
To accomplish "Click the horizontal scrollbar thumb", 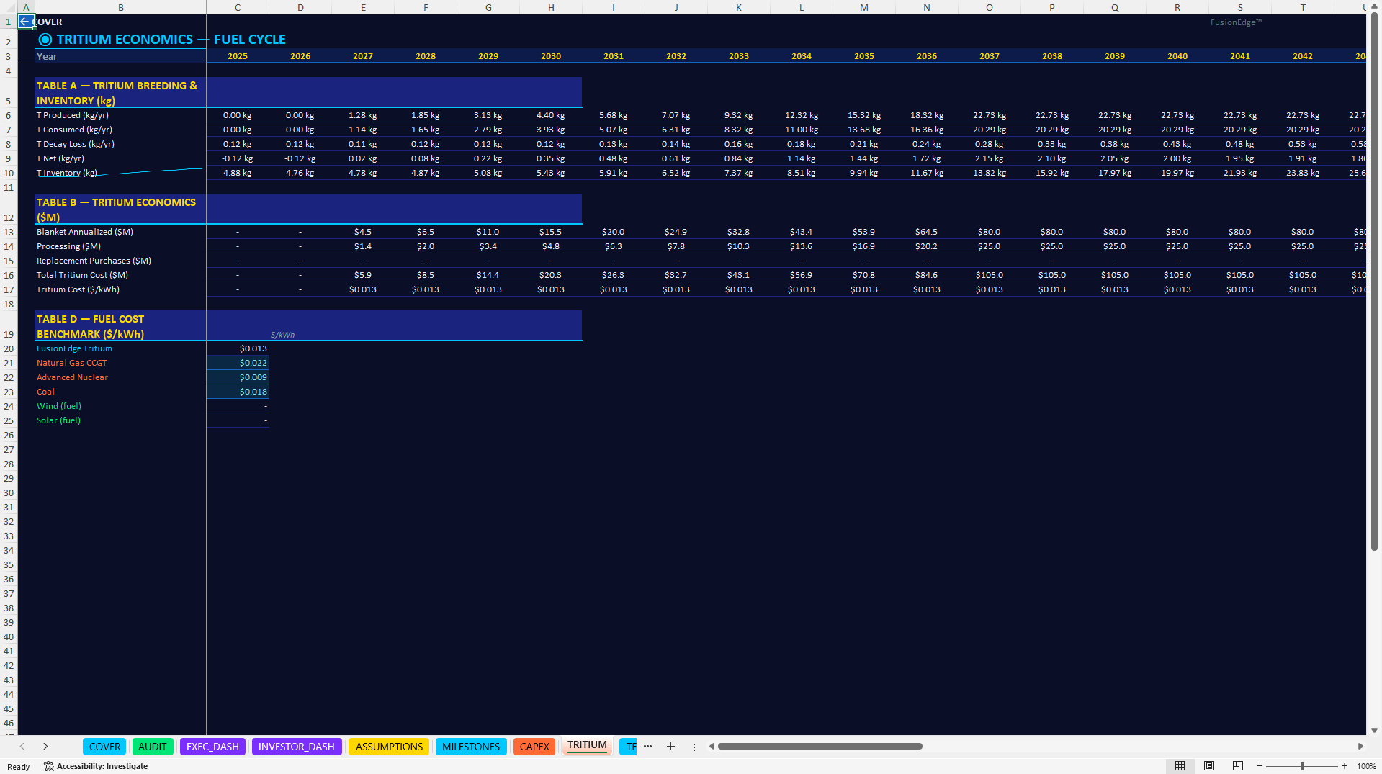I will coord(820,747).
